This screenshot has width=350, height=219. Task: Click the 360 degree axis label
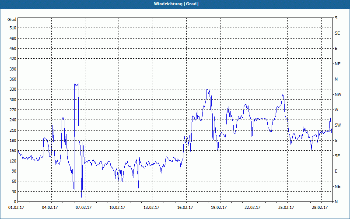tap(13, 79)
